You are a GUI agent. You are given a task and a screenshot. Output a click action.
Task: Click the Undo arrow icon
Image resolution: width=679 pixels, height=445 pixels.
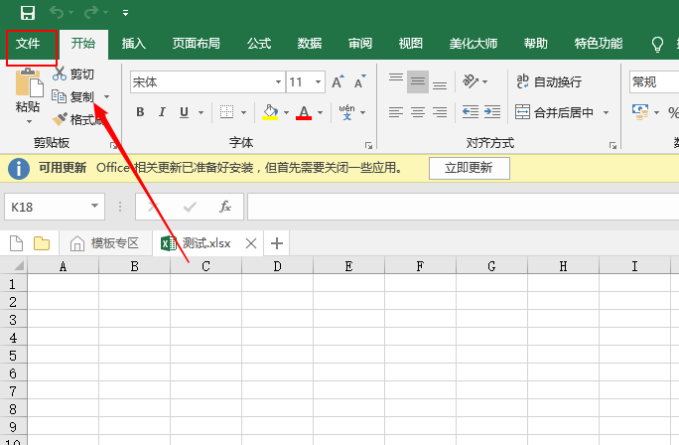coord(57,12)
